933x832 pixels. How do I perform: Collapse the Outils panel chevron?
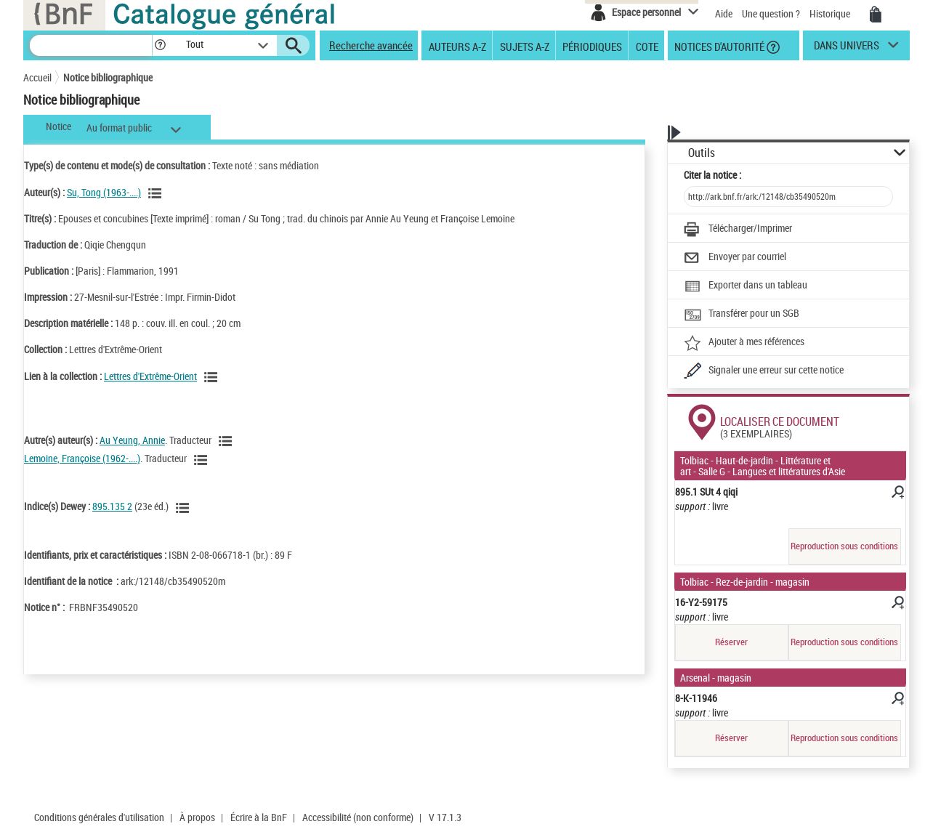point(899,153)
